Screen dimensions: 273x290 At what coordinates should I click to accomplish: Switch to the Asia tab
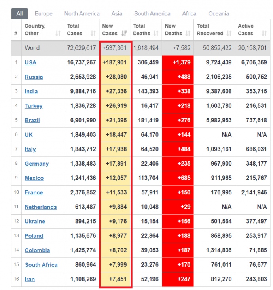[x=117, y=13]
